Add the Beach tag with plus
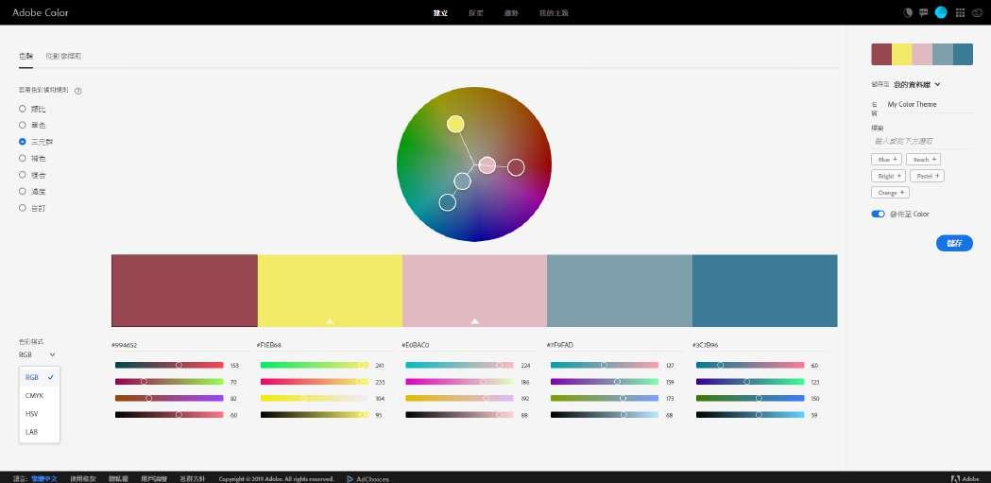Image resolution: width=991 pixels, height=483 pixels. (x=923, y=160)
